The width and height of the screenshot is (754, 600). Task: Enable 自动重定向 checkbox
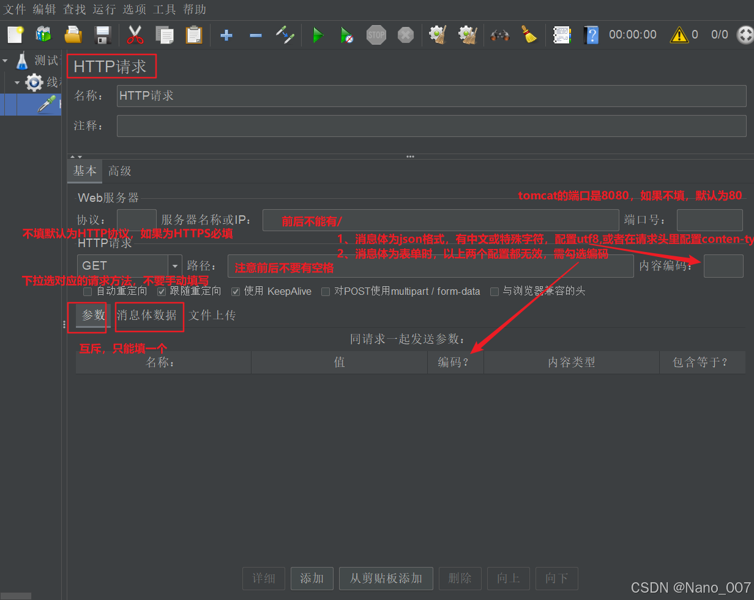pyautogui.click(x=86, y=292)
